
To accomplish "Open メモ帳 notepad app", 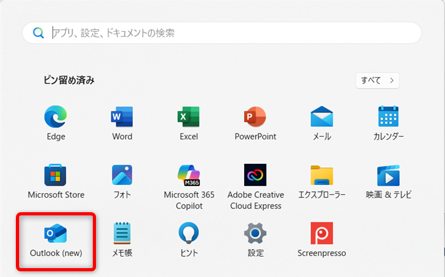I will point(122,234).
